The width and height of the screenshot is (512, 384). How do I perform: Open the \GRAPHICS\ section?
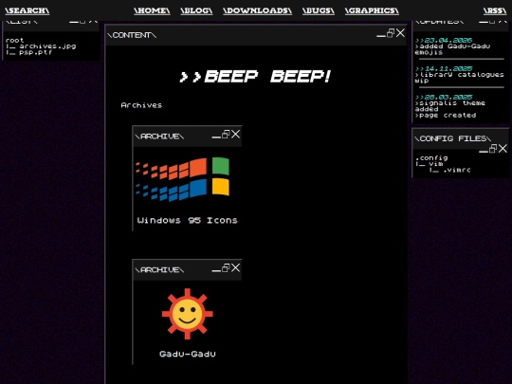coord(372,10)
